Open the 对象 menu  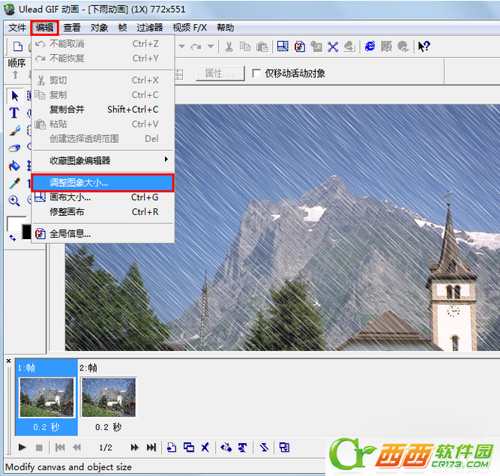click(x=99, y=28)
